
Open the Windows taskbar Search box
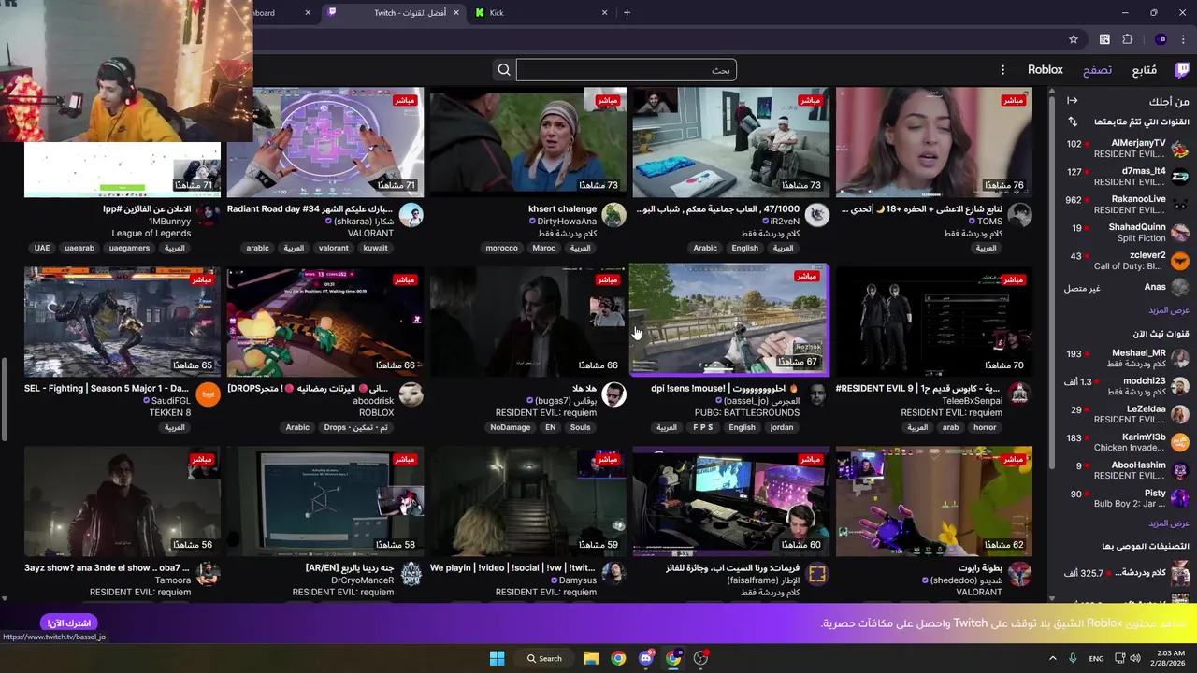[545, 658]
